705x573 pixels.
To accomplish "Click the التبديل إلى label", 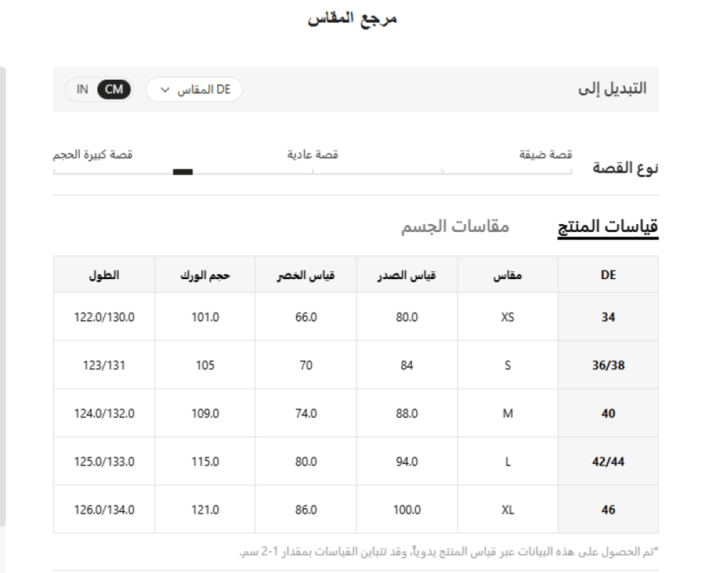I will (613, 89).
